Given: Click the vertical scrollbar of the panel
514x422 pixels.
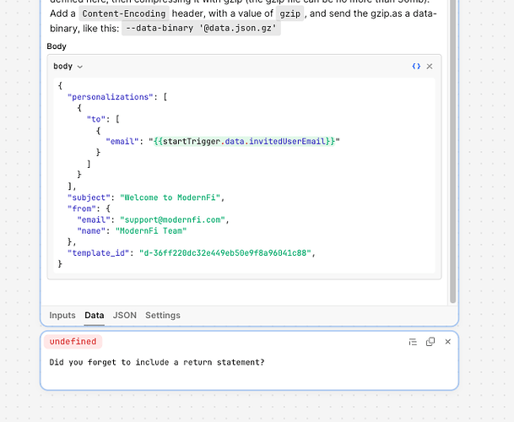Looking at the screenshot, I should [x=453, y=152].
